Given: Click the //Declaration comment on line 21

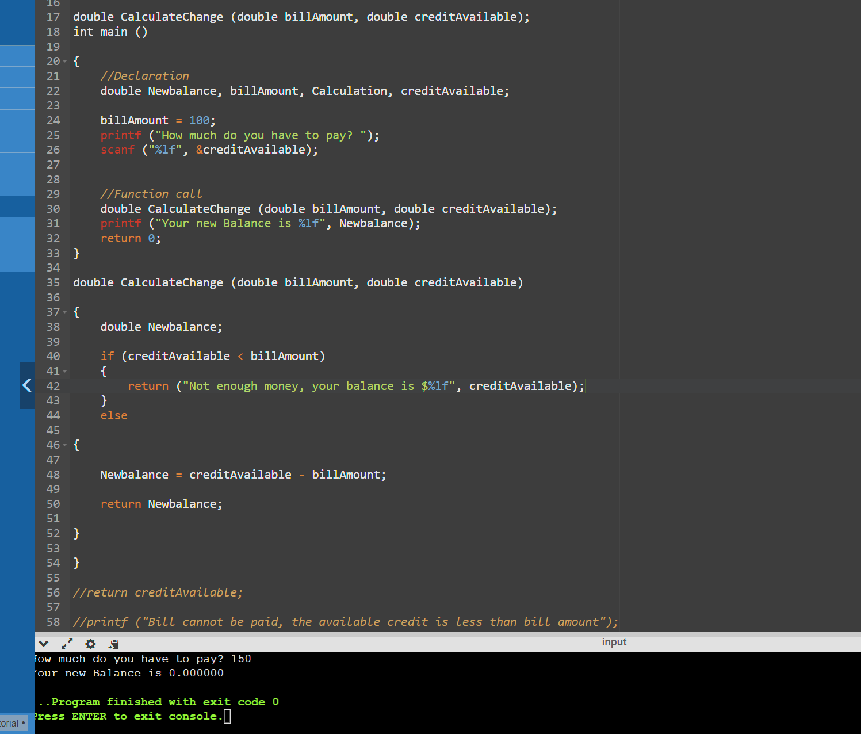Looking at the screenshot, I should 144,75.
